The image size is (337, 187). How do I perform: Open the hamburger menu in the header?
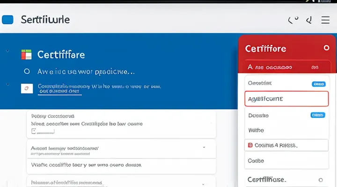click(326, 20)
